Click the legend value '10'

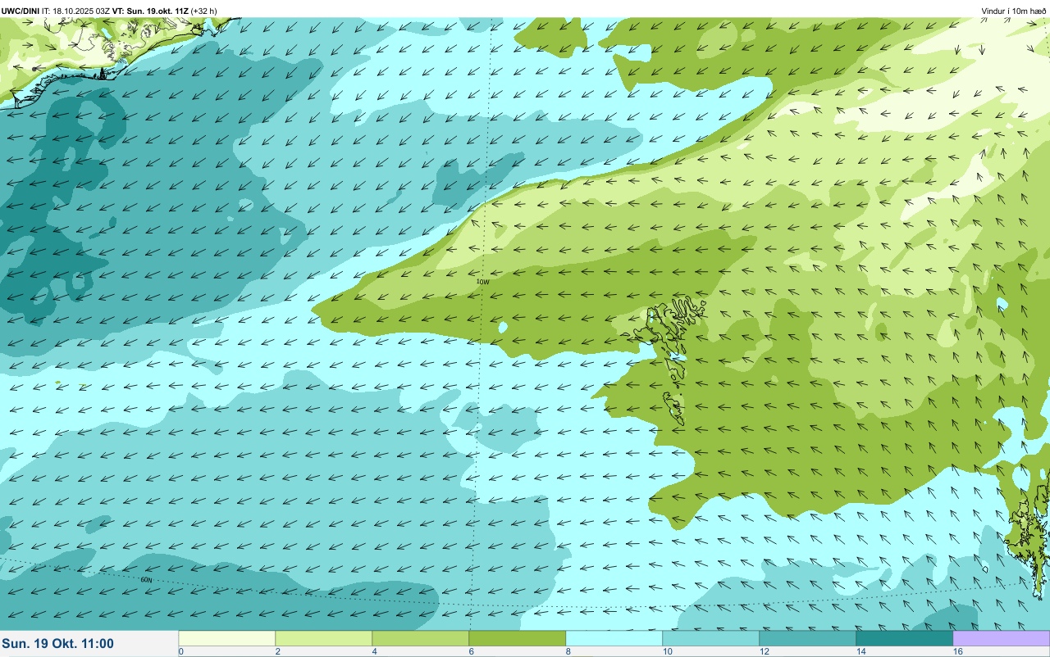[x=668, y=651]
